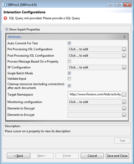
Task: Click SP Configuration ellipsis button
Action: pyautogui.click(x=124, y=67)
